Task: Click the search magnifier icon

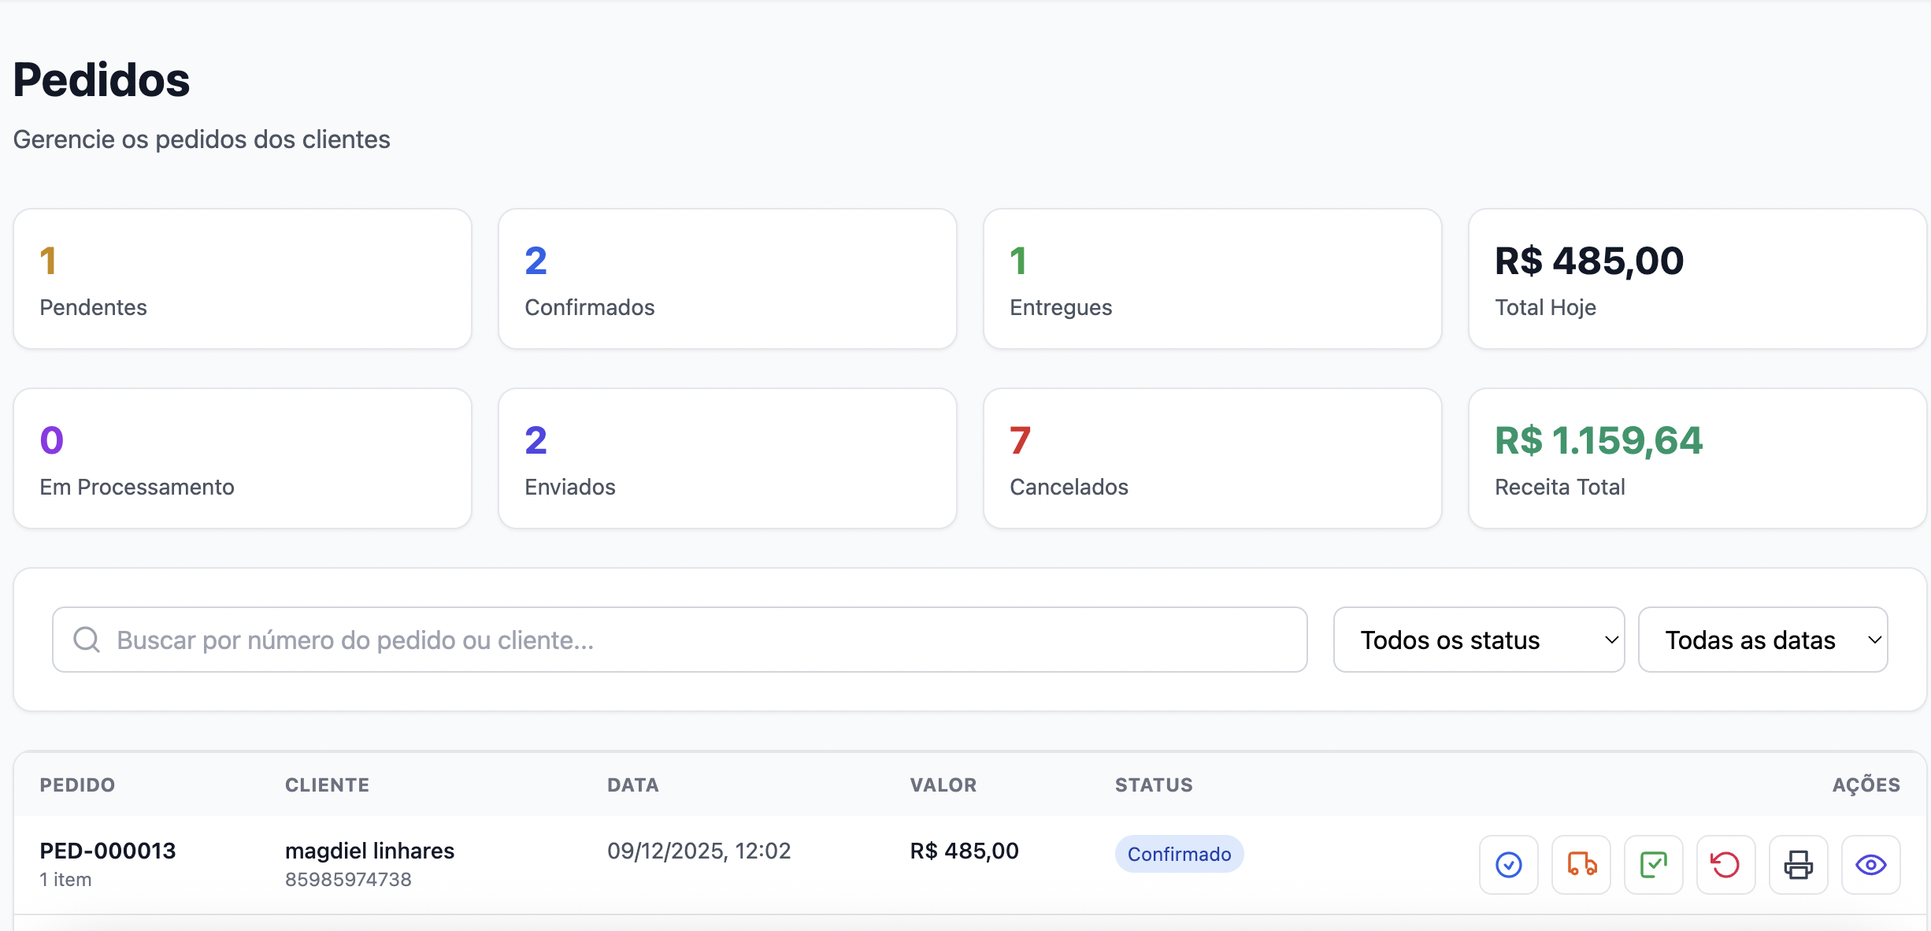Action: pos(87,640)
